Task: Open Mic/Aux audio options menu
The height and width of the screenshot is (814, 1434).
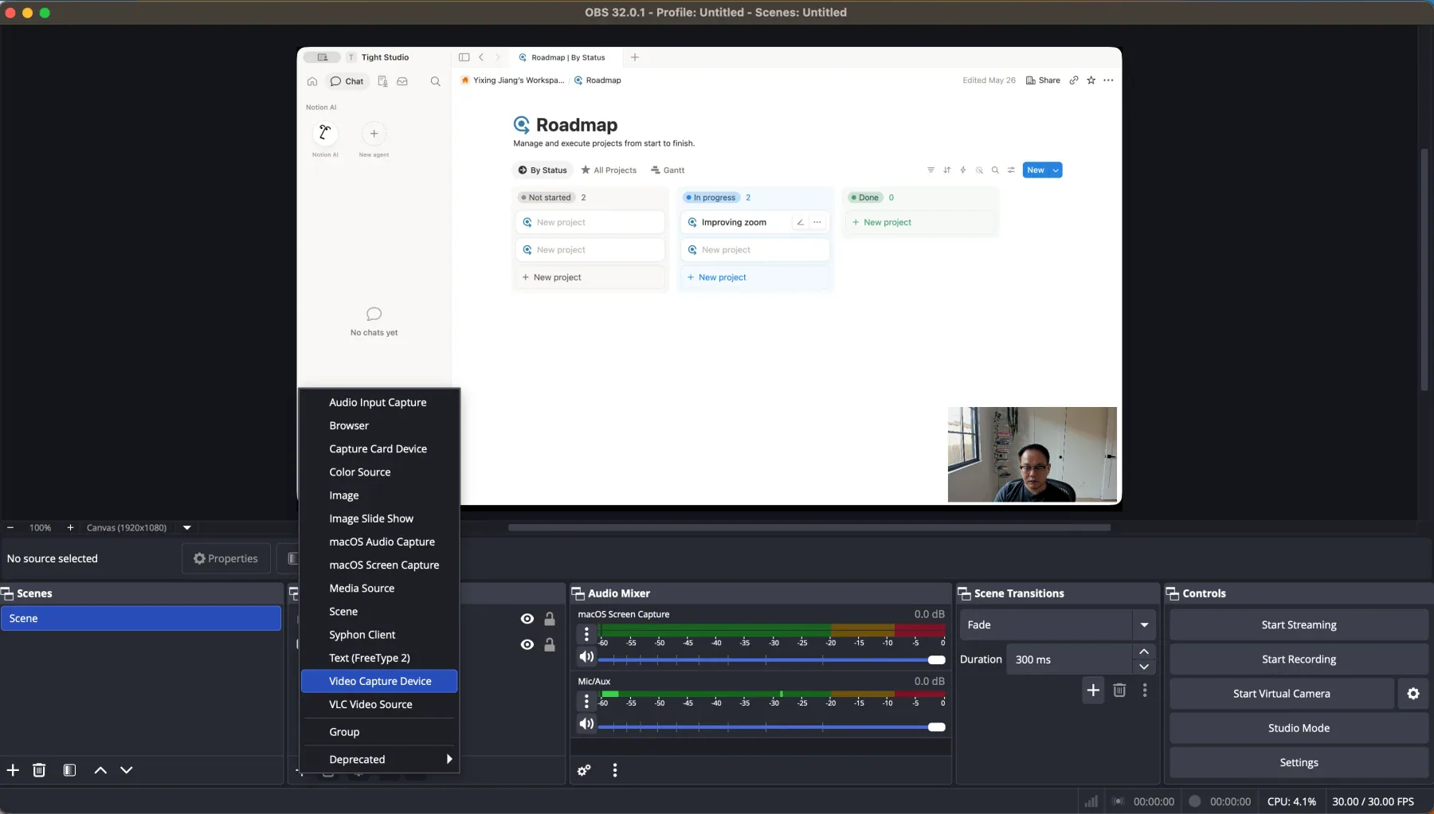Action: click(x=587, y=701)
